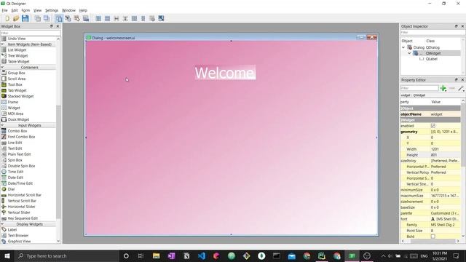Collapse the QWidget node in Object Inspector
The height and width of the screenshot is (262, 466).
click(x=409, y=53)
